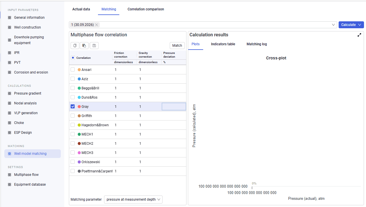The height and width of the screenshot is (207, 366).
Task: Check the Aziz correlation checkbox
Action: click(x=73, y=79)
